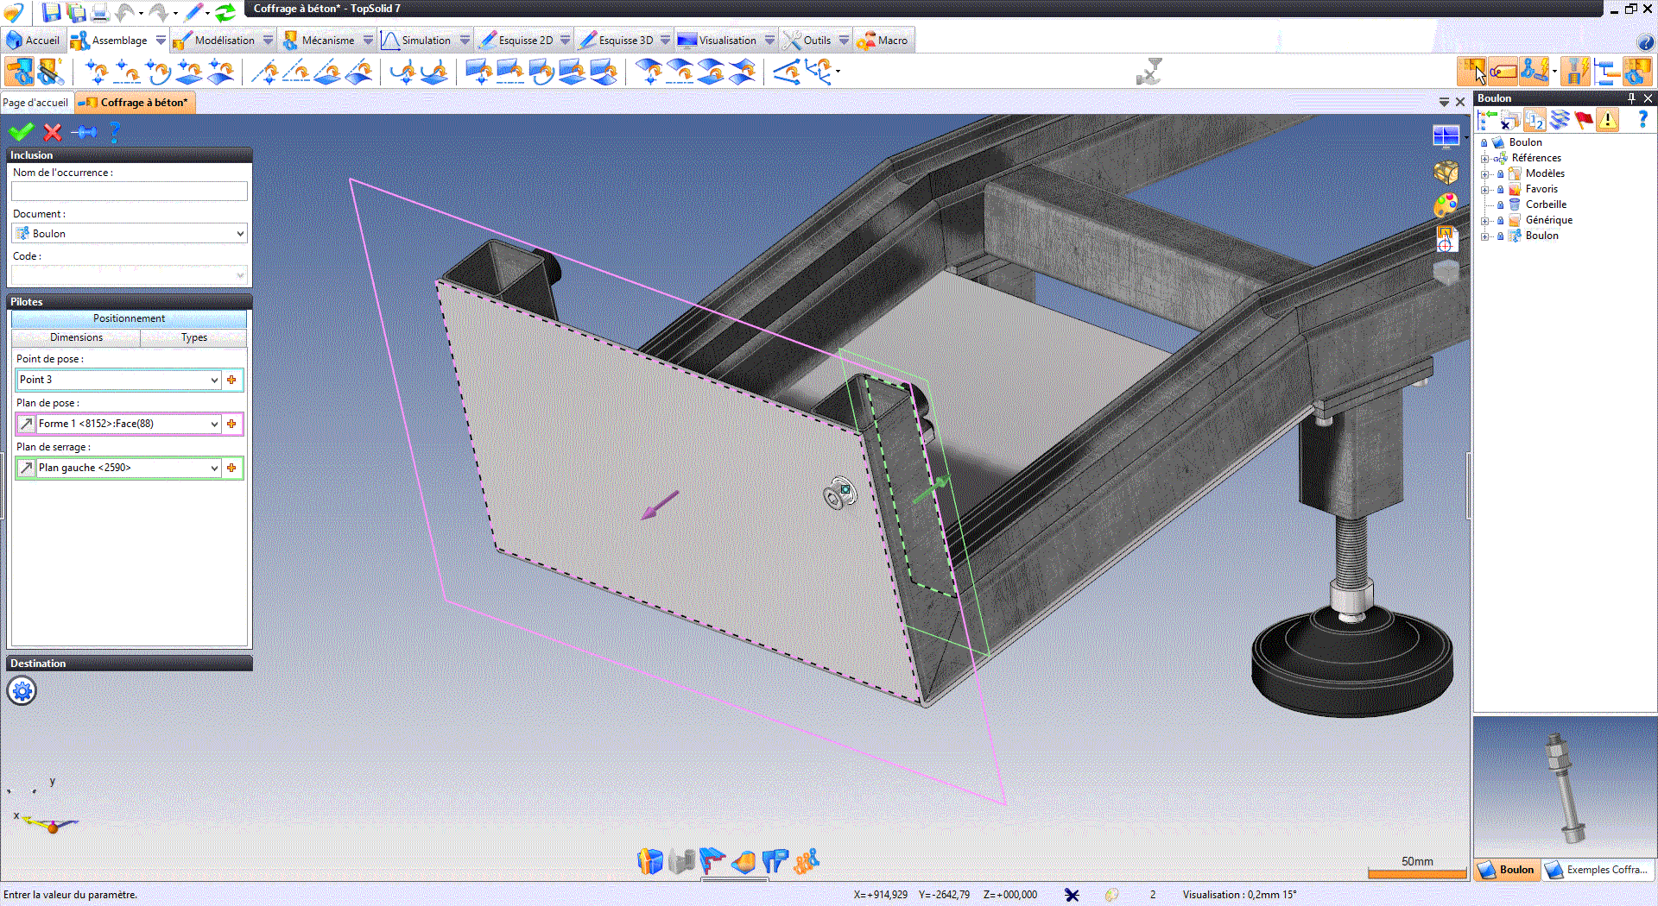Click the undo arrow icon
Screen dimensions: 1658x906
click(126, 11)
